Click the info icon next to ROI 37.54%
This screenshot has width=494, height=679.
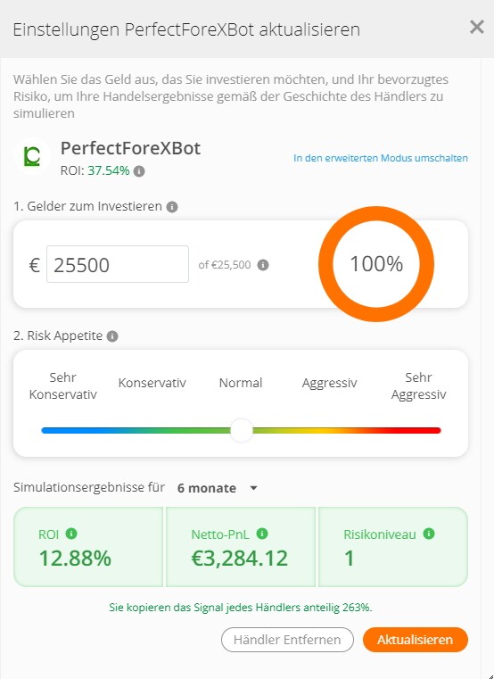[x=139, y=171]
